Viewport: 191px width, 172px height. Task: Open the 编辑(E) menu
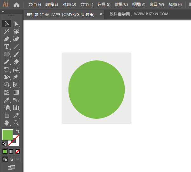(51, 4)
